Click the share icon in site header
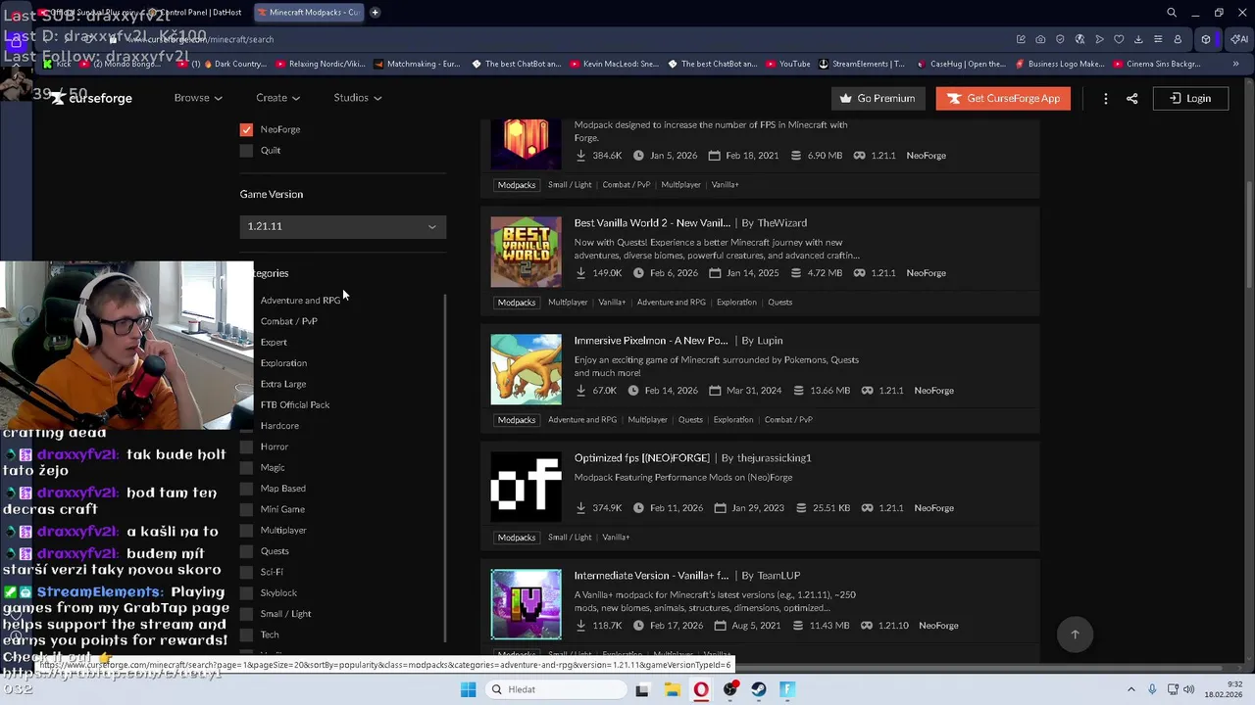 pyautogui.click(x=1132, y=98)
